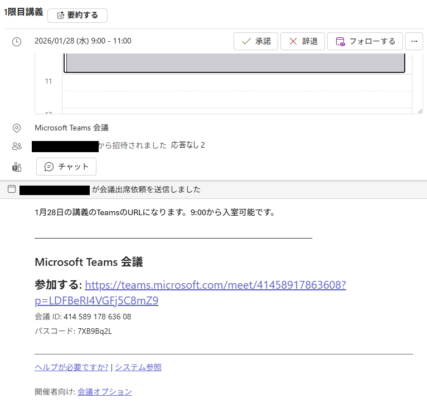Viewport: 427px width, 418px height.
Task: Click the calendar icon in the request header
Action: coord(12,189)
